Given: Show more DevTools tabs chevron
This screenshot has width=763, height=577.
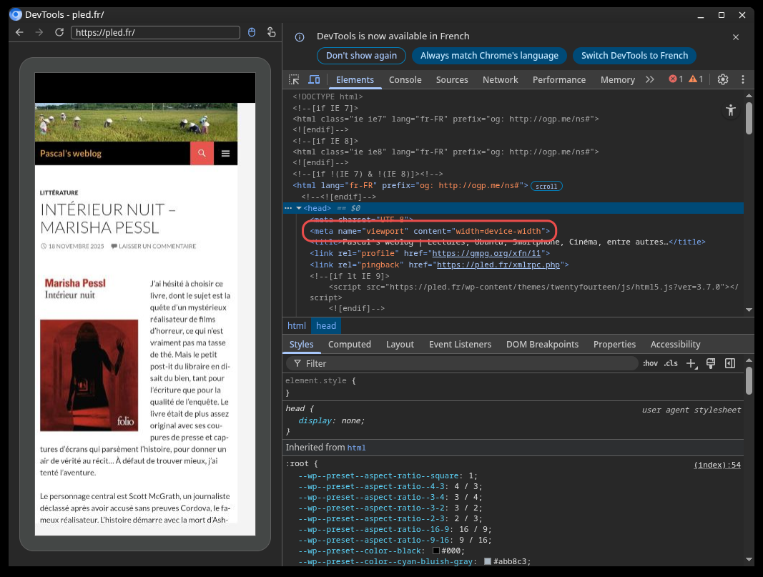Looking at the screenshot, I should [x=649, y=79].
